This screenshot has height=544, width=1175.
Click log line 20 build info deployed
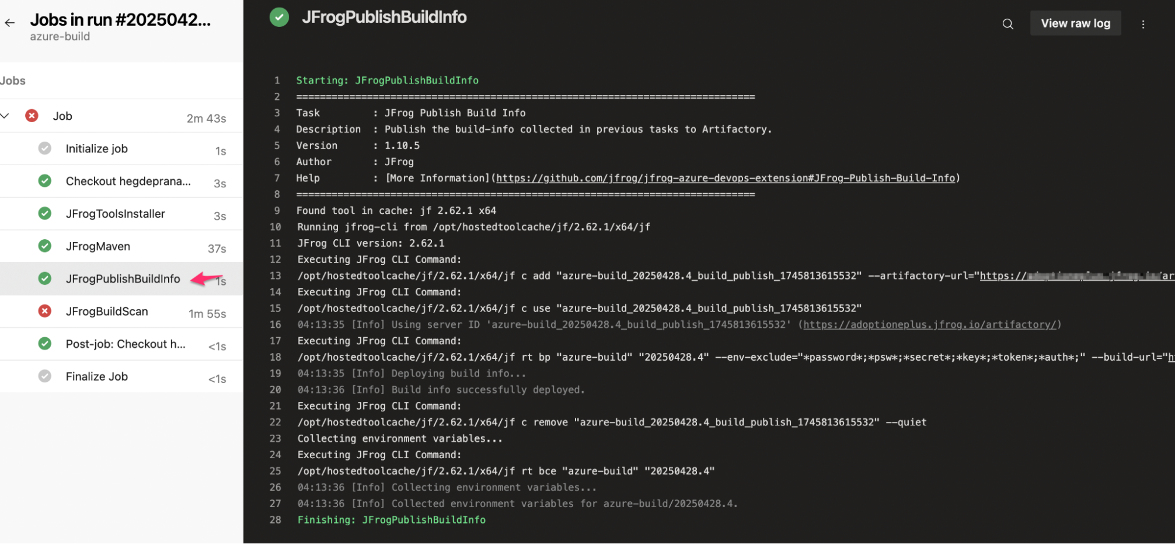pyautogui.click(x=441, y=389)
